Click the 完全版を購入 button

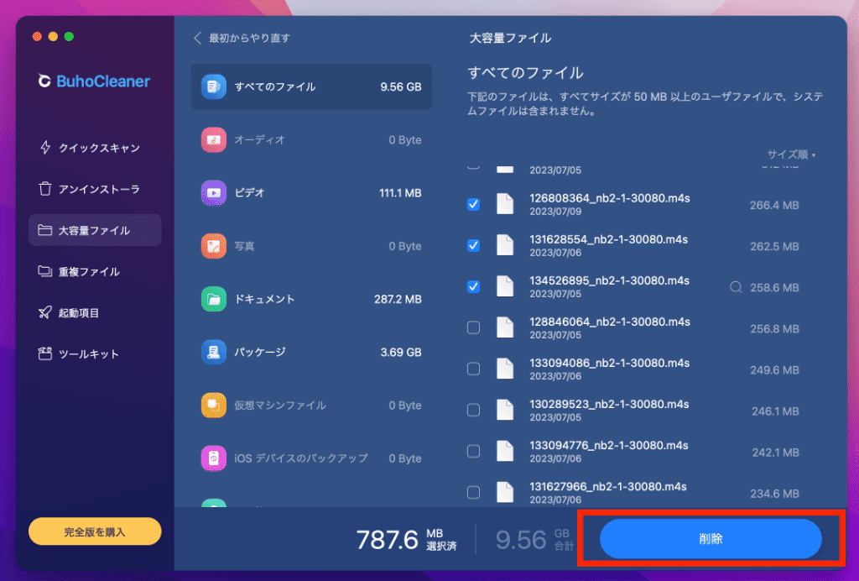pos(95,531)
